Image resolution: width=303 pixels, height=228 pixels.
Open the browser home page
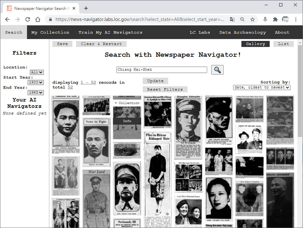(38, 19)
